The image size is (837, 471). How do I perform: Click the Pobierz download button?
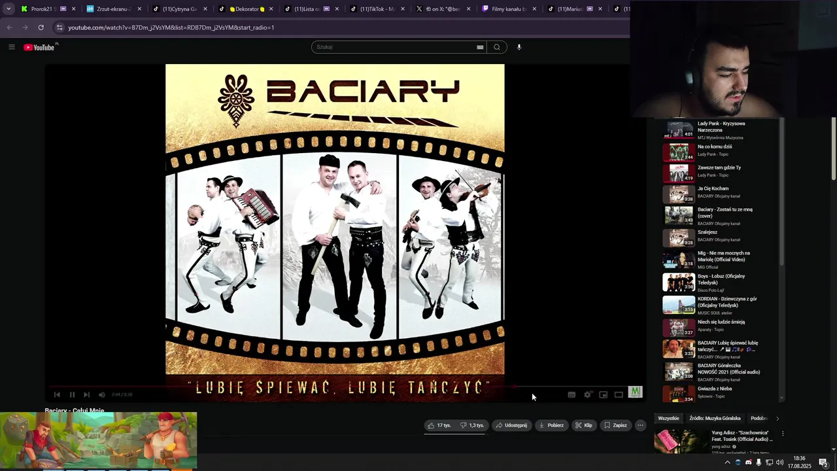551,425
